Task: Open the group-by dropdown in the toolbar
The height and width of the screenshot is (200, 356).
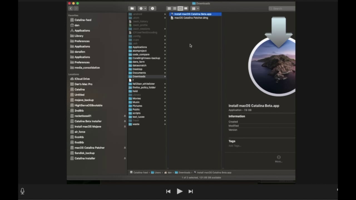Action: coord(195,9)
